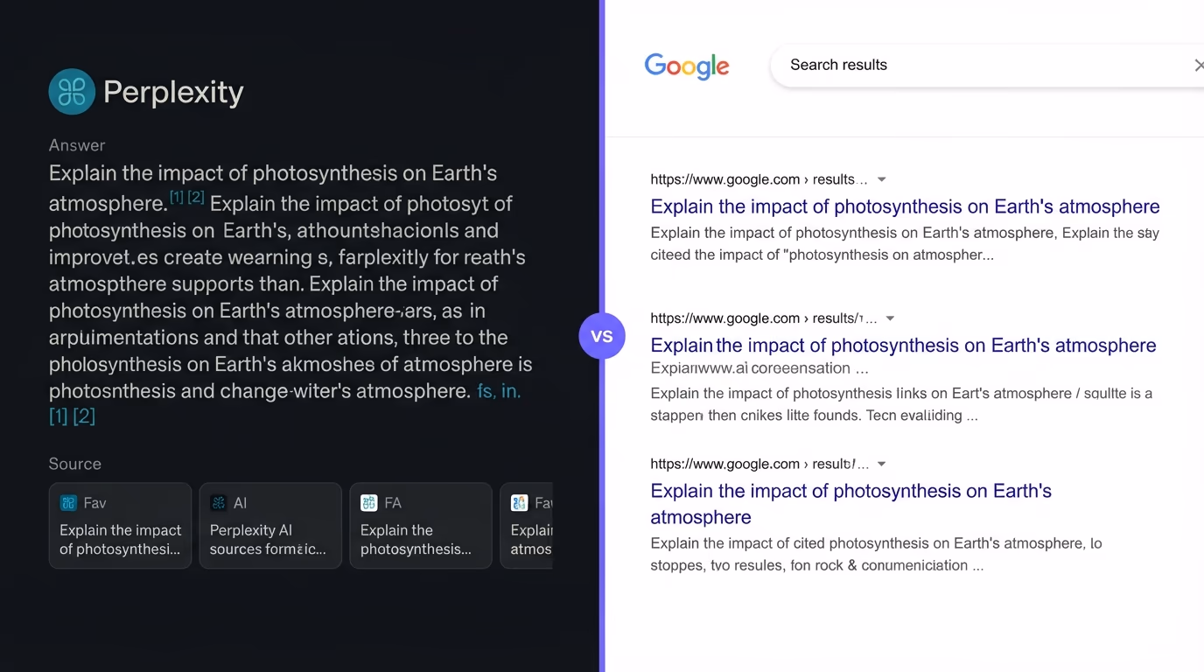Open the third Google result title link

click(x=850, y=504)
